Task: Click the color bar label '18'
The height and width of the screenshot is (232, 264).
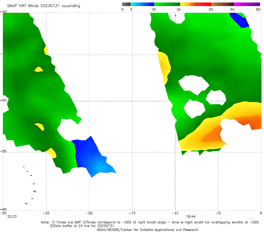Action: tap(153, 9)
